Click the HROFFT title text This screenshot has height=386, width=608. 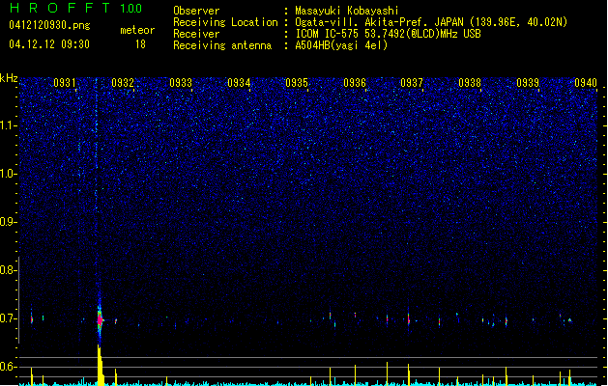(60, 8)
